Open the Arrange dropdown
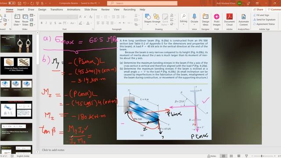Image resolution: width=281 pixels, height=158 pixels. click(x=156, y=19)
